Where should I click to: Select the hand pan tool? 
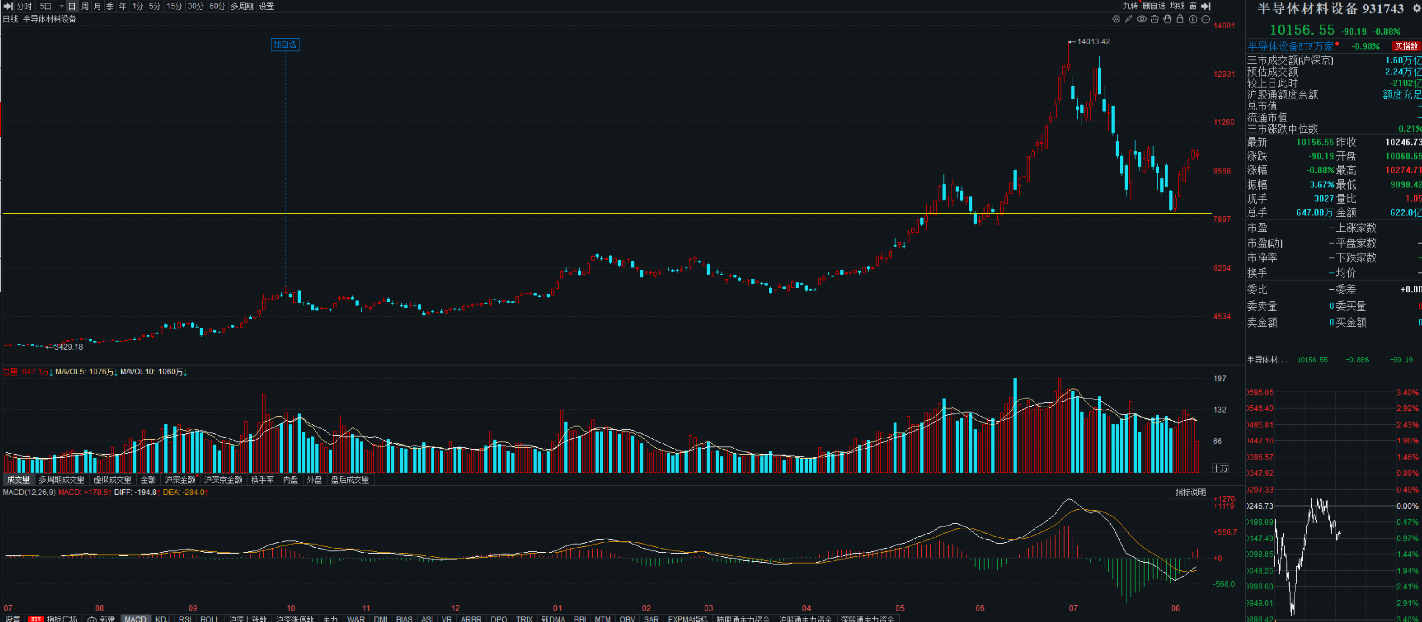pyautogui.click(x=1167, y=19)
